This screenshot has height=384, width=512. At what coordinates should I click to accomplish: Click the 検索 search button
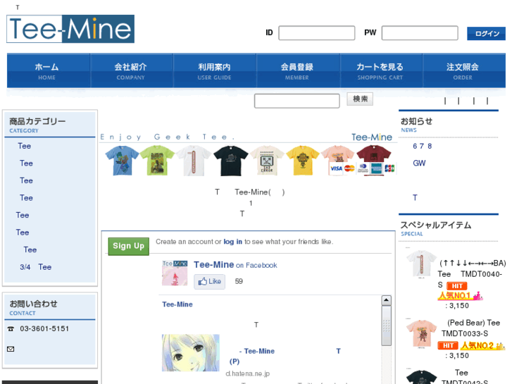360,99
